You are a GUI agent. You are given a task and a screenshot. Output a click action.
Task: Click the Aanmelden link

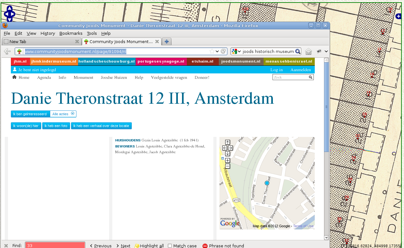pyautogui.click(x=301, y=70)
